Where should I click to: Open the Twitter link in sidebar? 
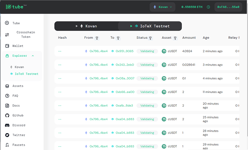pos(19,135)
